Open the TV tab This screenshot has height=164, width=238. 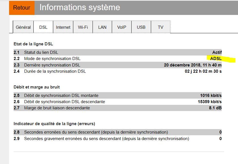click(x=160, y=27)
